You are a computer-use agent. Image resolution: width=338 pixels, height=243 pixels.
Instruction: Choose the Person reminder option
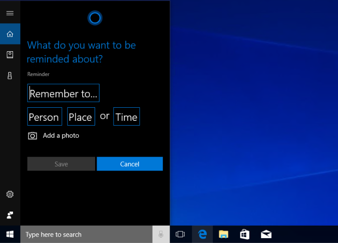pos(44,116)
